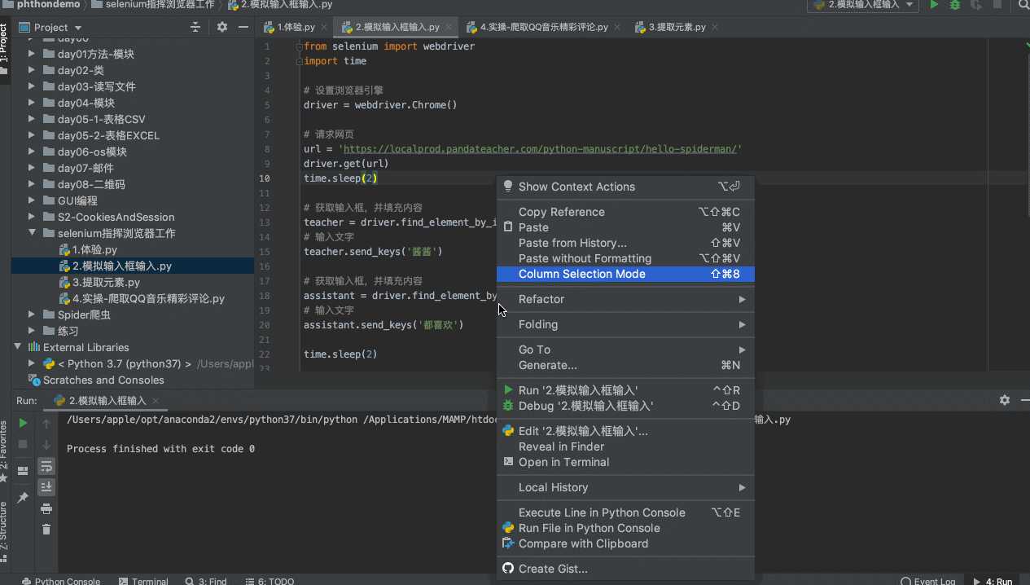Click the green debug bug icon in toolbar
This screenshot has height=585, width=1030.
[x=955, y=5]
